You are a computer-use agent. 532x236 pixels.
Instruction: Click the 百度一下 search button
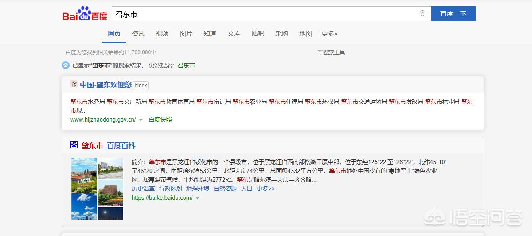tap(453, 14)
